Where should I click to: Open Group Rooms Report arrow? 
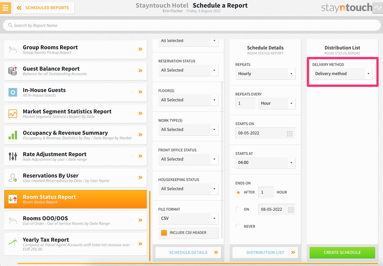point(140,49)
